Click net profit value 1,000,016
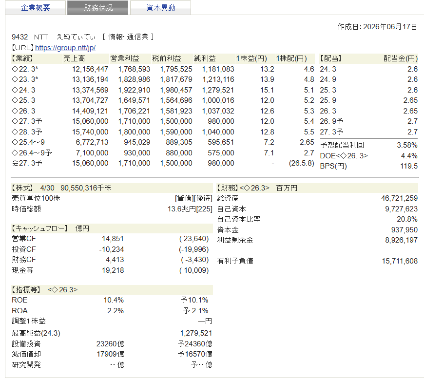Viewport: 424px width, 379px height. pos(218,100)
